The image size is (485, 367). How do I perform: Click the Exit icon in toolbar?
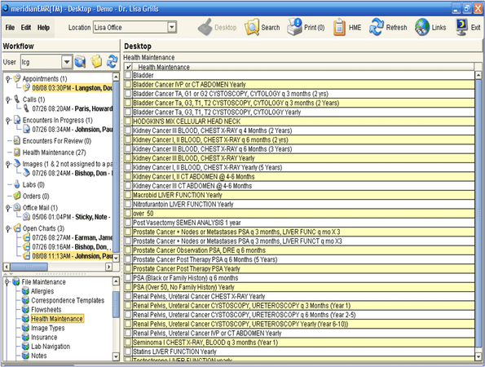(x=461, y=27)
